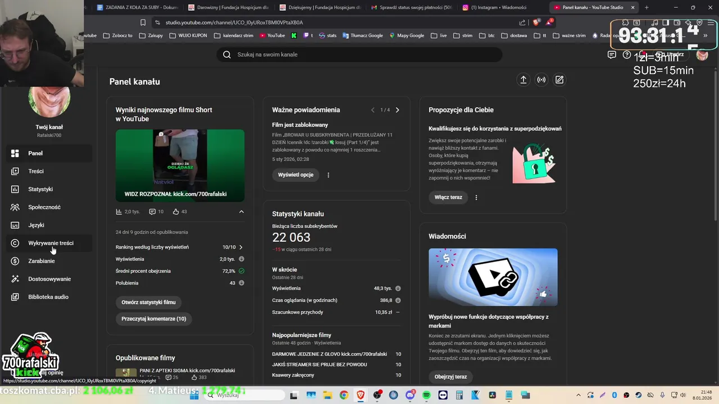The height and width of the screenshot is (404, 719).
Task: Open the Treści sidebar section
Action: [49, 171]
